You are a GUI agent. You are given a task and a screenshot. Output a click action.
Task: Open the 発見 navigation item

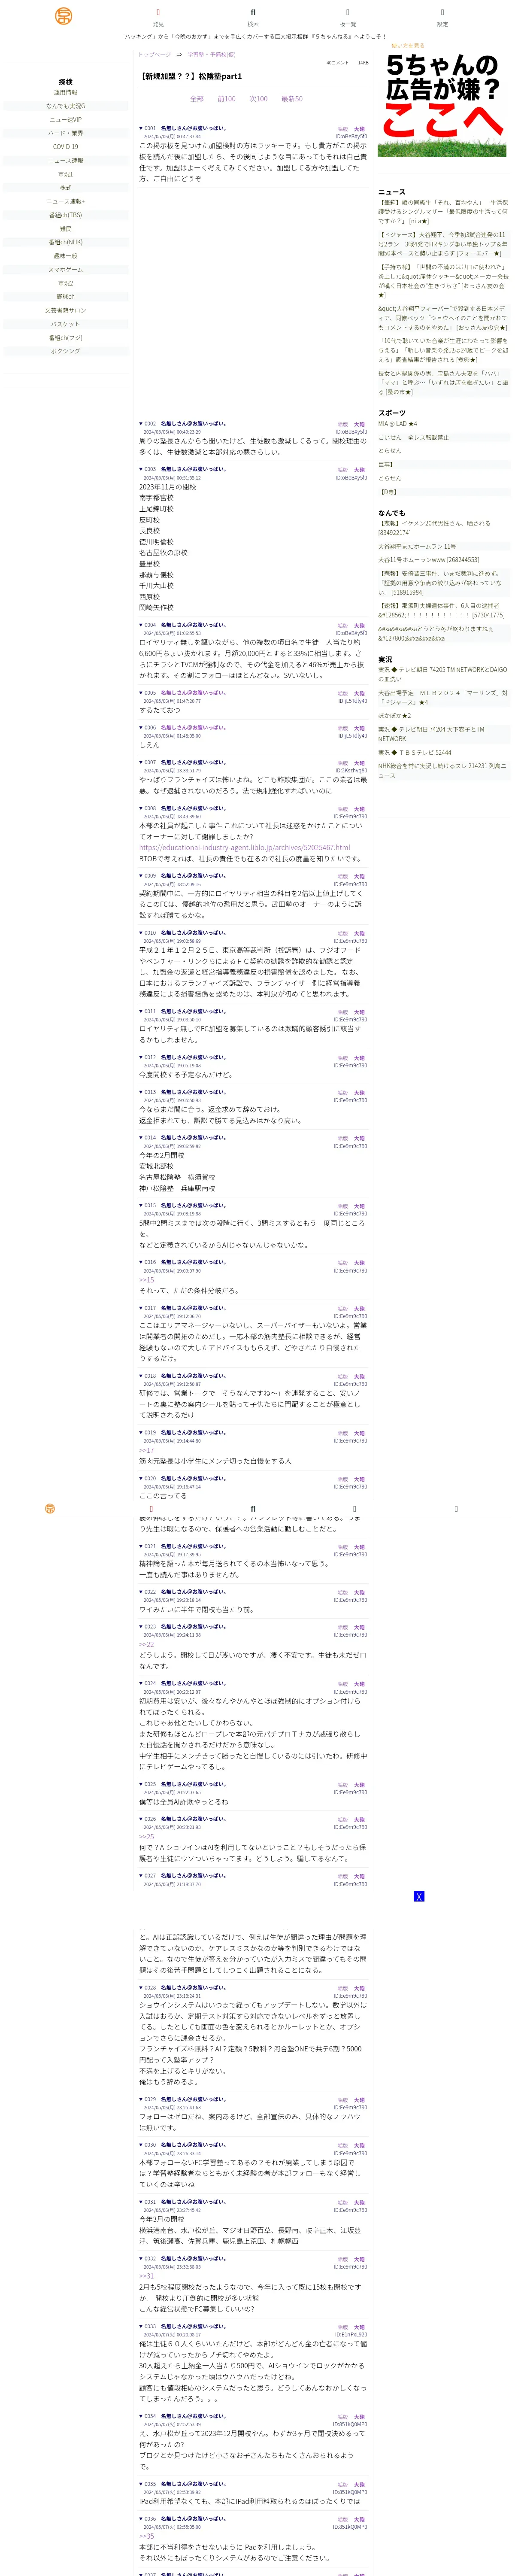click(158, 17)
